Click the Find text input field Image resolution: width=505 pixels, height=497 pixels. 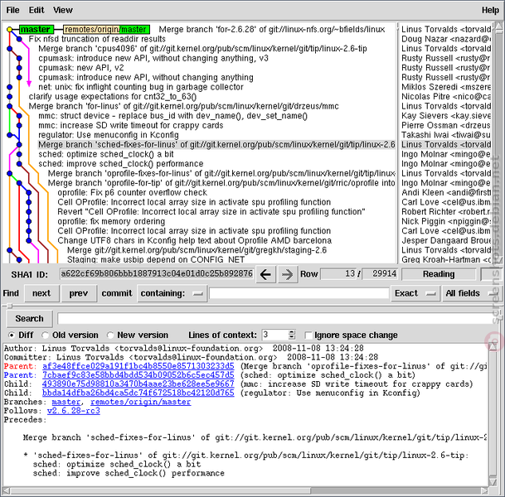pyautogui.click(x=299, y=293)
